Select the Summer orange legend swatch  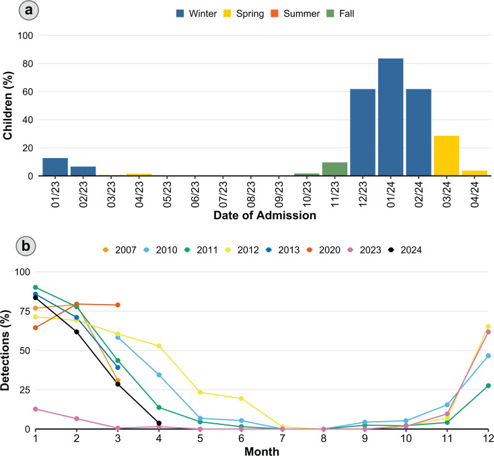point(275,13)
